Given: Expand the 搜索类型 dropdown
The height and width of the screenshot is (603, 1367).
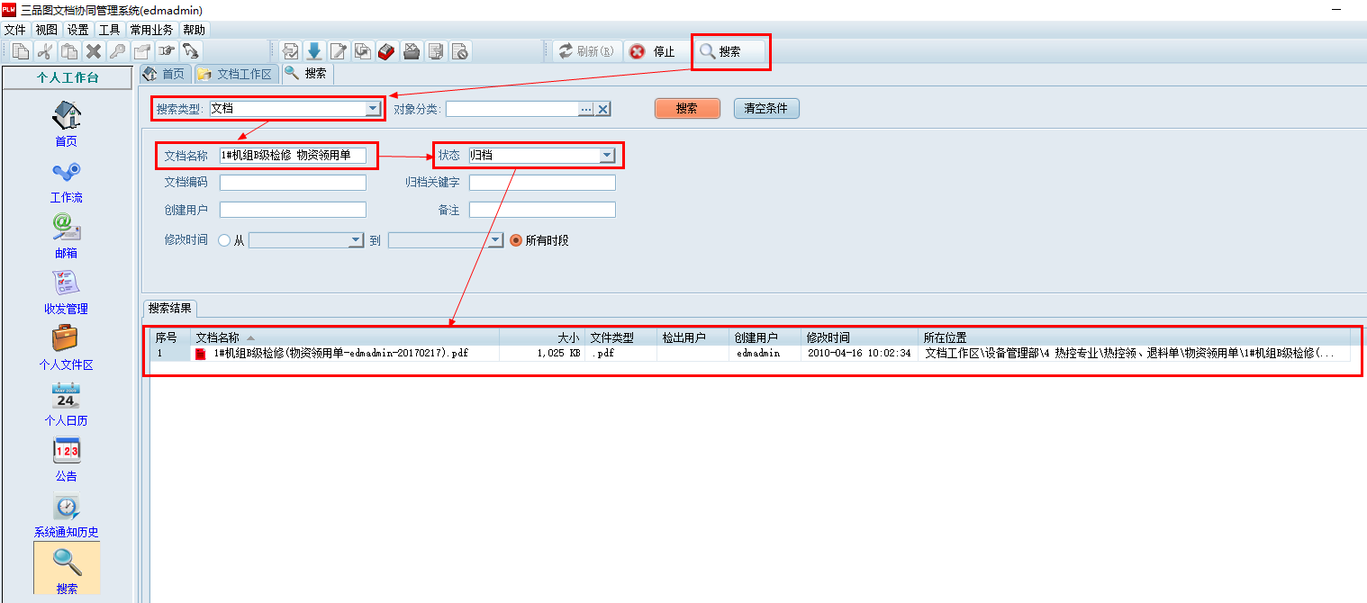Looking at the screenshot, I should point(373,109).
